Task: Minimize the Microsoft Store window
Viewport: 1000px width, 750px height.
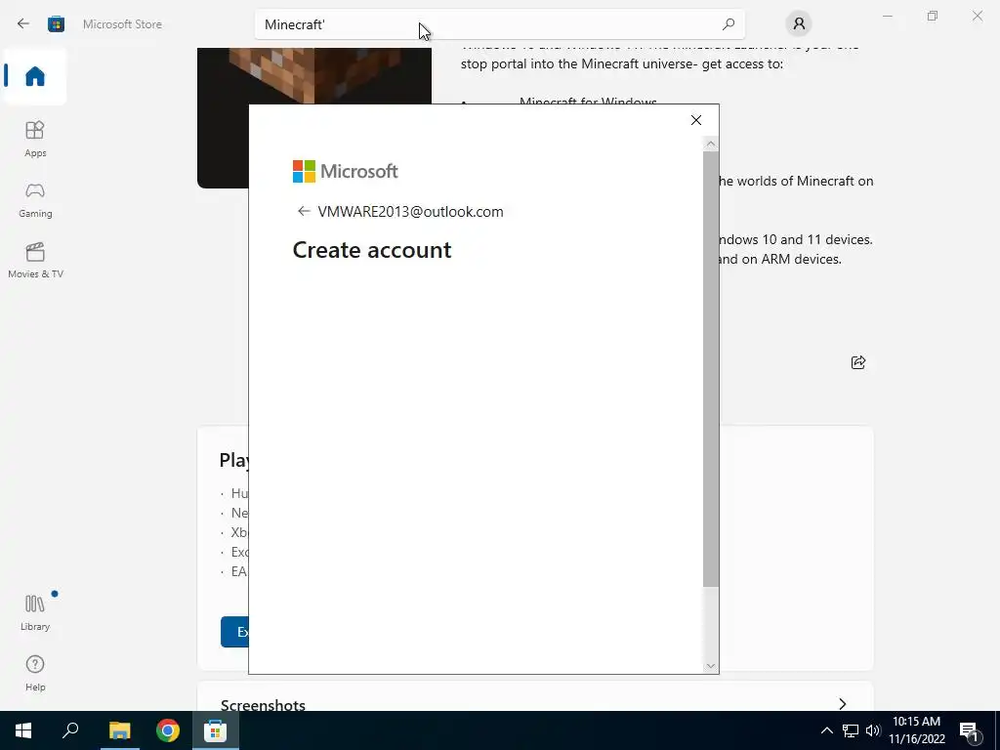Action: coord(887,16)
